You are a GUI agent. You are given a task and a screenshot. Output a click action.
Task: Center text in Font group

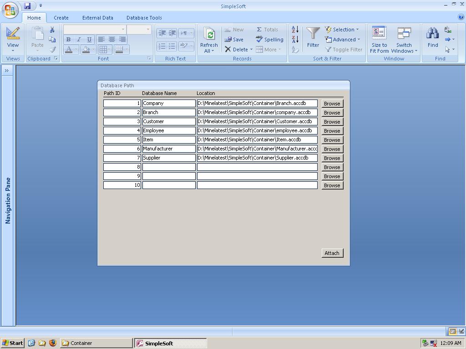(x=112, y=40)
